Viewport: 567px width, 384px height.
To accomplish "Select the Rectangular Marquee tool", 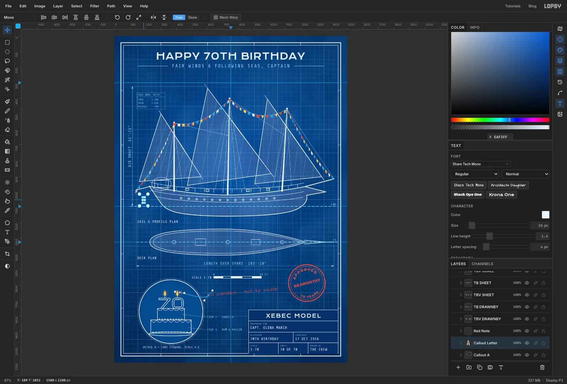I will click(7, 42).
